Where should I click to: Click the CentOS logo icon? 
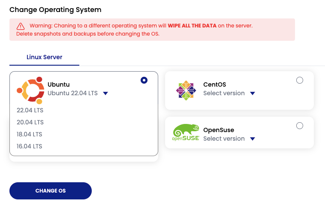coord(186,90)
